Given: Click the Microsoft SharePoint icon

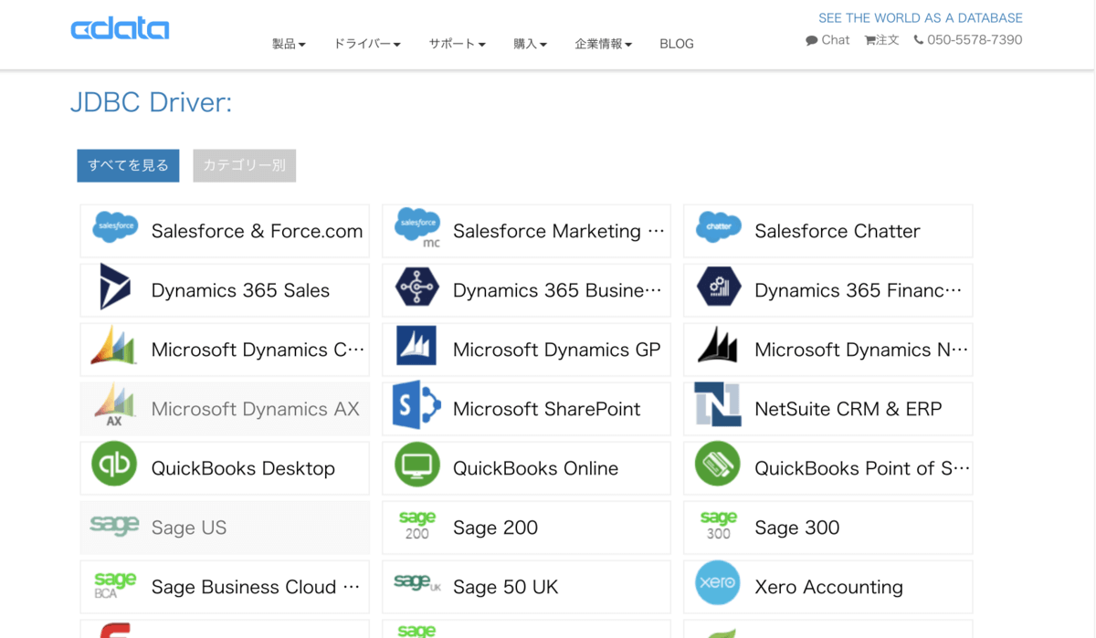Looking at the screenshot, I should click(x=416, y=405).
